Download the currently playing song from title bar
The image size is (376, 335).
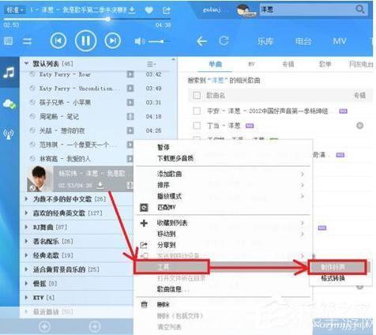(132, 10)
